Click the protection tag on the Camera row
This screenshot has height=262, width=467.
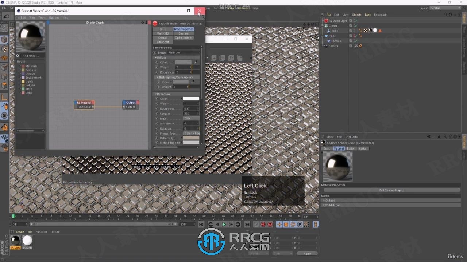click(360, 46)
